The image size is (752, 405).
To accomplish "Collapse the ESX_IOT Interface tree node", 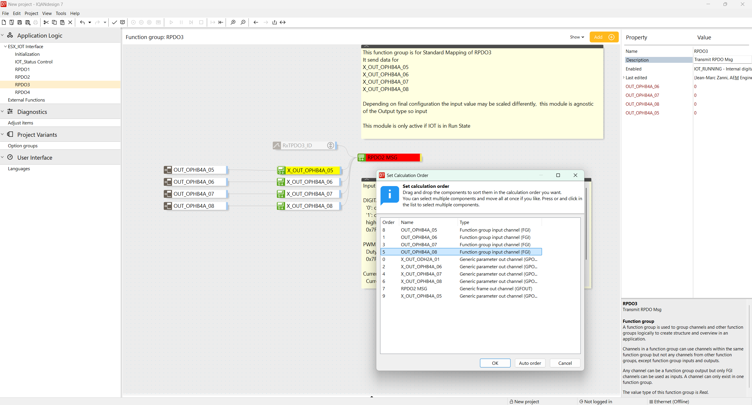I will click(5, 46).
